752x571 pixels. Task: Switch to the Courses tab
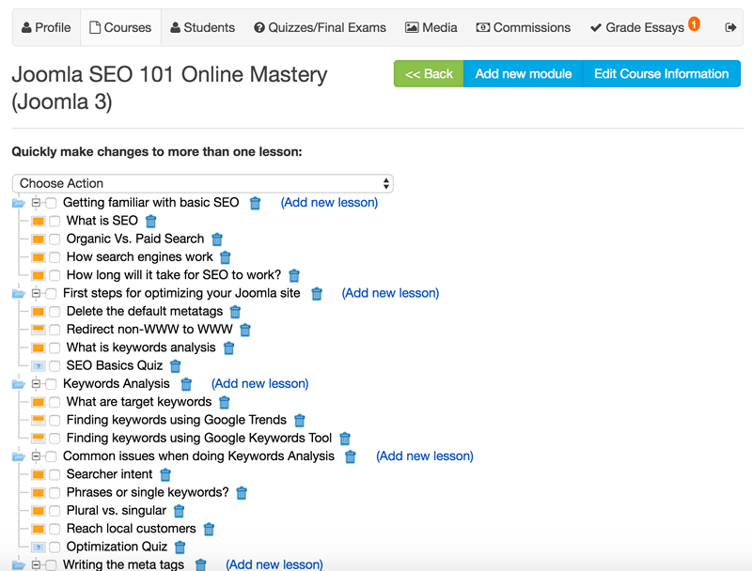pos(121,27)
